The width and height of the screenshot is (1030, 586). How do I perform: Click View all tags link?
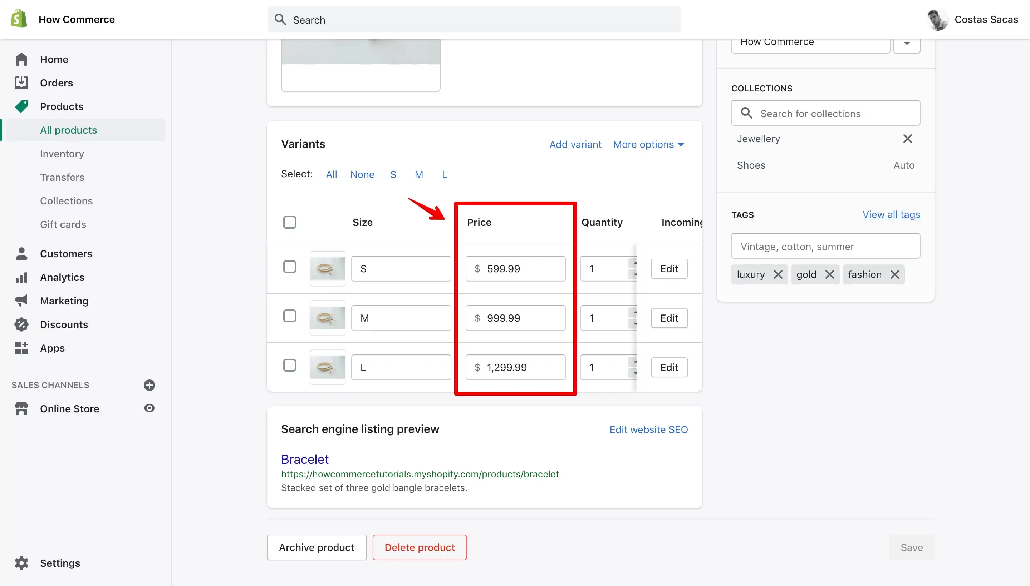click(x=892, y=214)
